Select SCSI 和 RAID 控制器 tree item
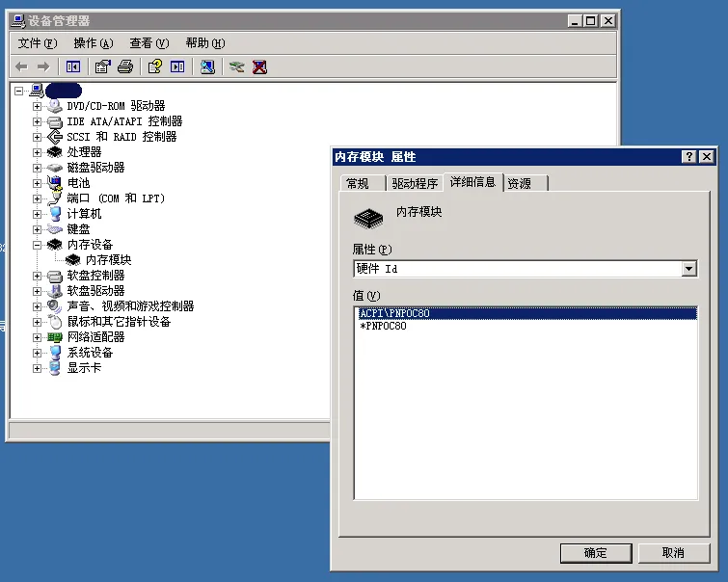This screenshot has width=728, height=582. [x=121, y=137]
